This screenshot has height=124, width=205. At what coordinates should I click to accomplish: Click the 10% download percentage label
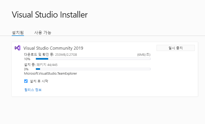coord(27,59)
